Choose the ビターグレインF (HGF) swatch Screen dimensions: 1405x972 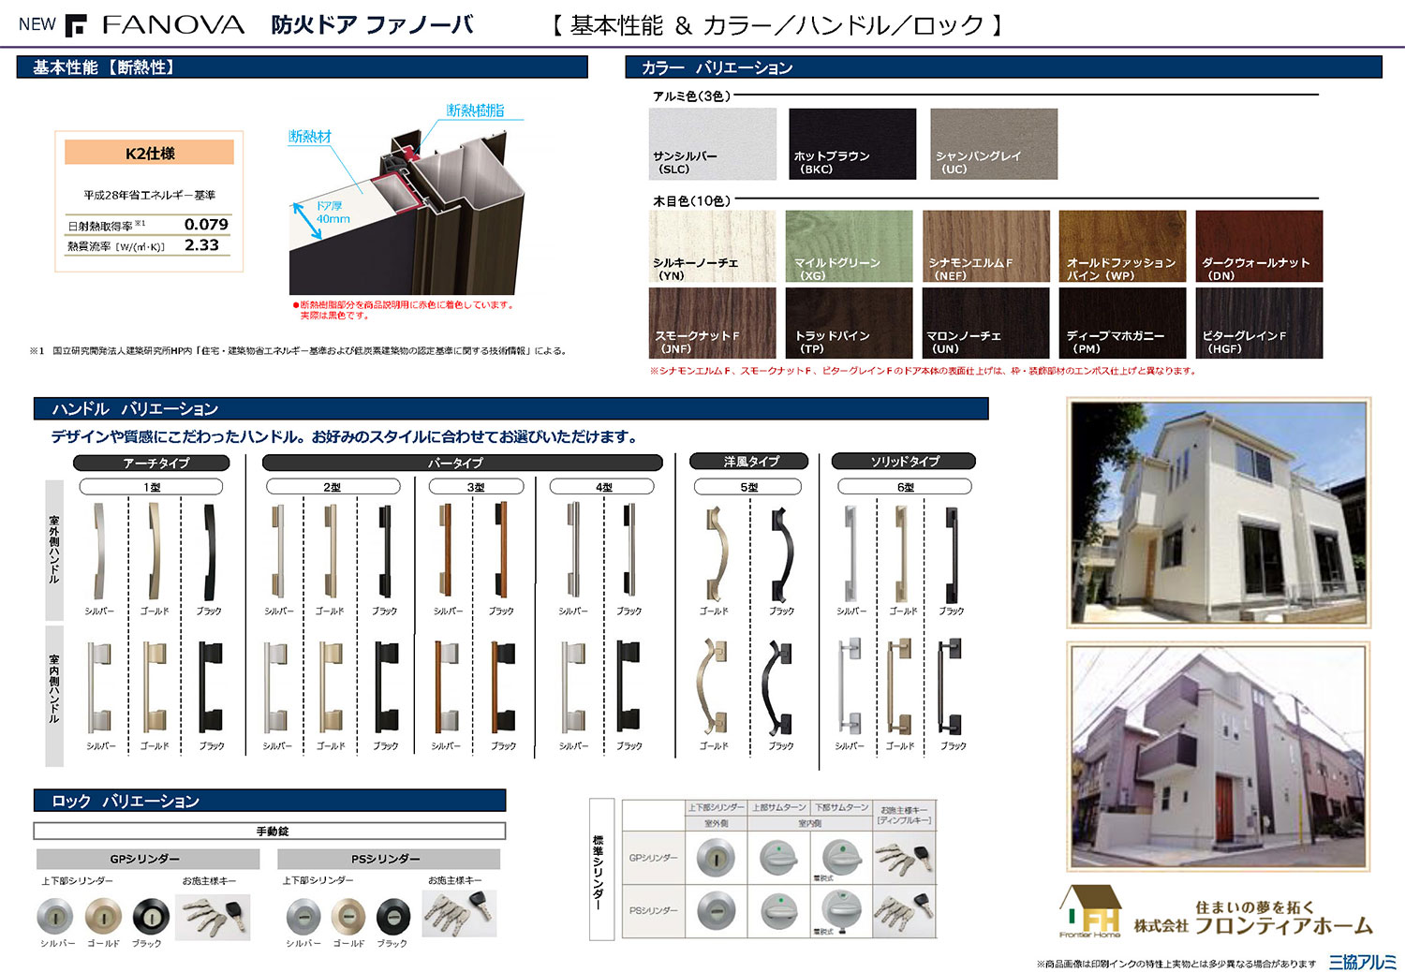click(1259, 323)
